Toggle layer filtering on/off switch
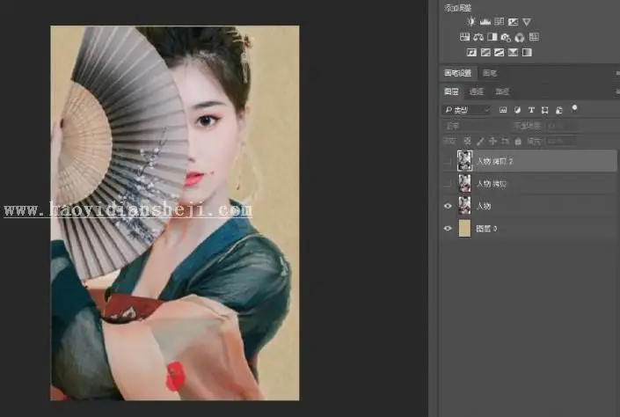This screenshot has width=620, height=417. point(574,108)
